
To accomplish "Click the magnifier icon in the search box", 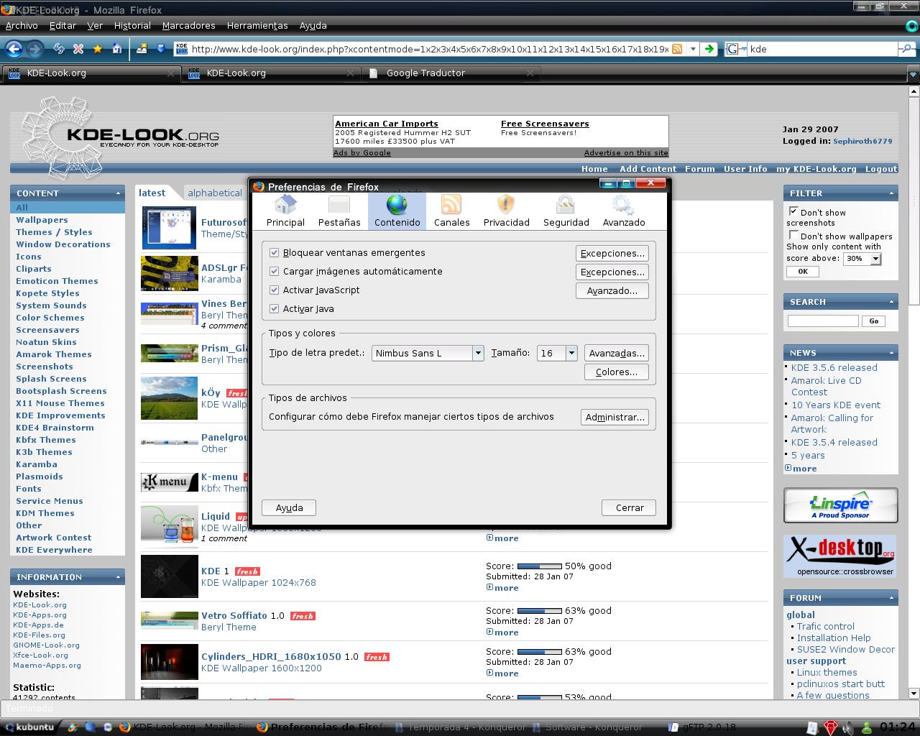I will point(906,49).
